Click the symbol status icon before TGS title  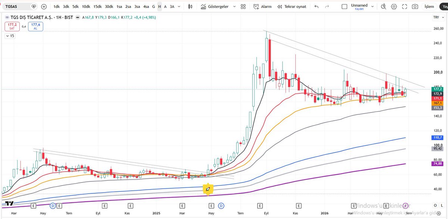(x=7, y=18)
